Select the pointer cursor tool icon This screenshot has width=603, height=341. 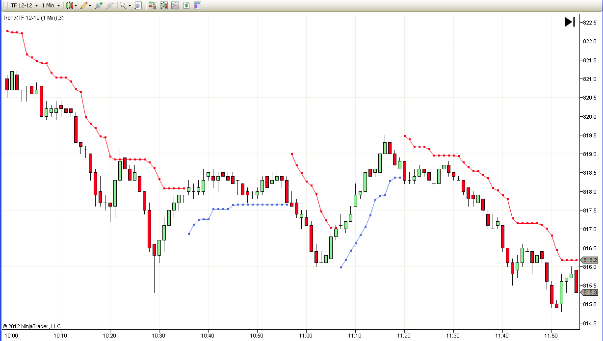pos(123,6)
